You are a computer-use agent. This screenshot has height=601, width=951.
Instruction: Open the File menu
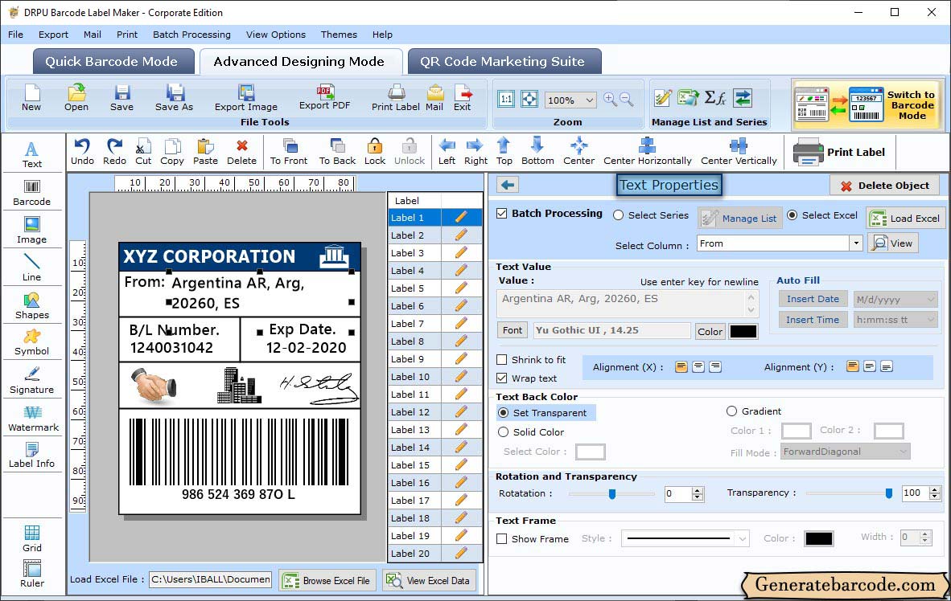(16, 35)
